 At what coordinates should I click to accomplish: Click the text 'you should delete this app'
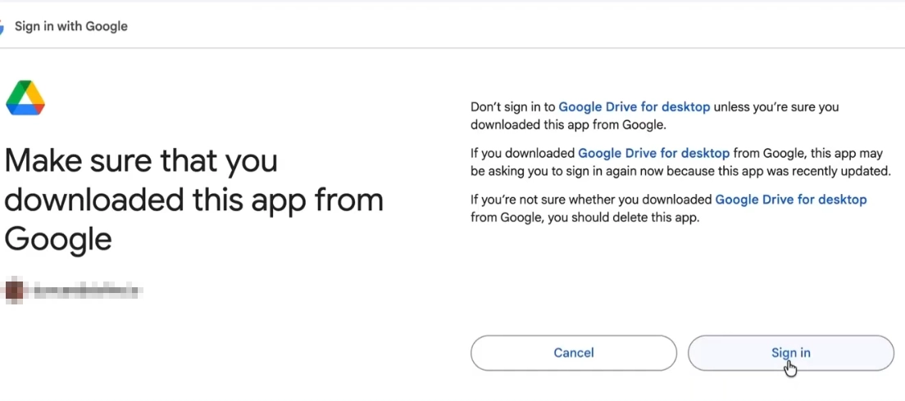623,218
